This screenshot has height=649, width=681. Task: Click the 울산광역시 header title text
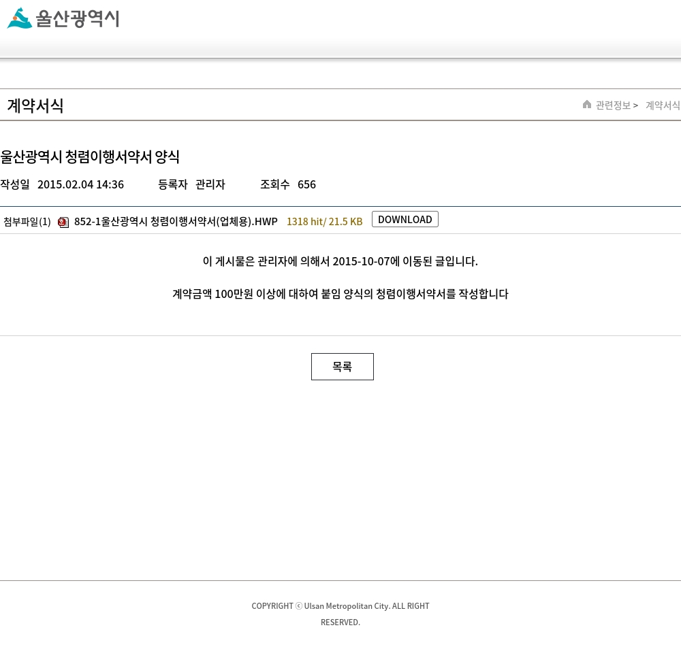pos(78,18)
